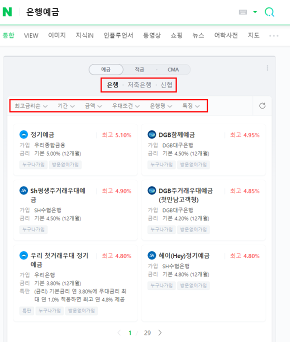
Task: Open DGB주거래우대예금(첫만남고객형) product
Action: (186, 195)
